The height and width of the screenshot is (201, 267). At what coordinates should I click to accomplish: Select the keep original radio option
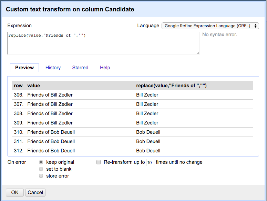tap(41, 162)
